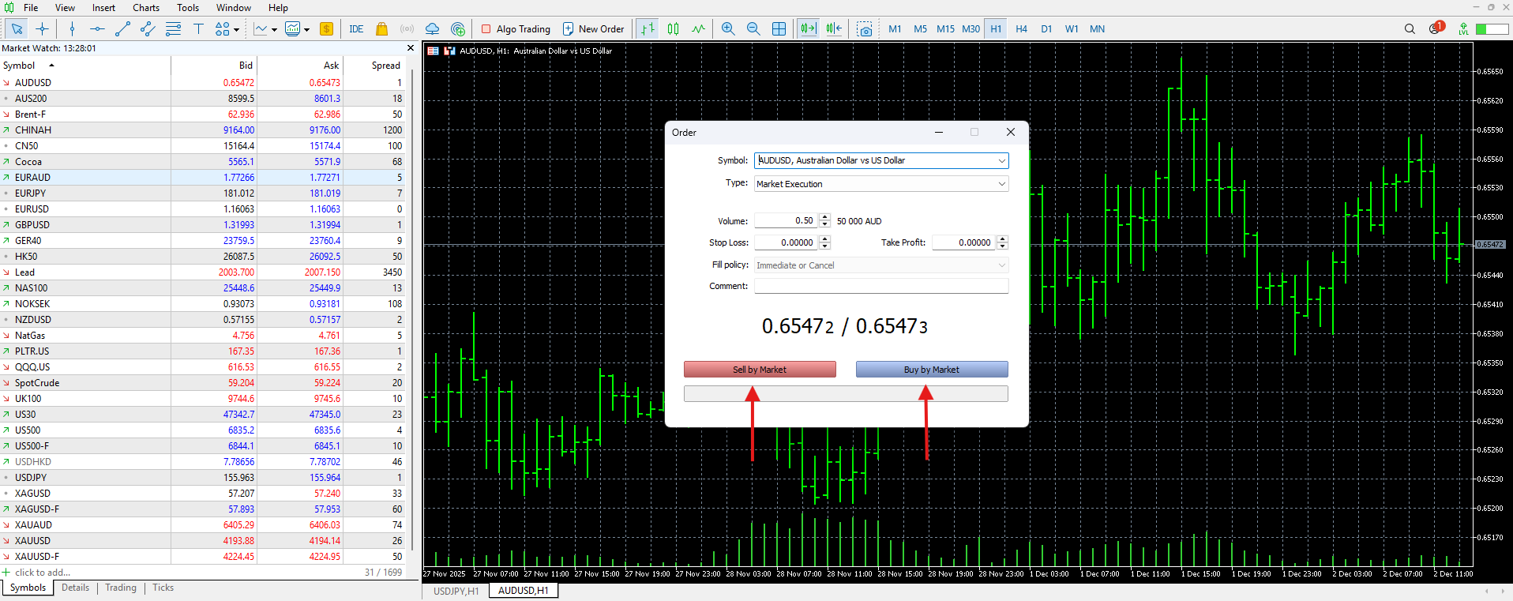
Task: Open search with the magnifier icon
Action: 1410,29
